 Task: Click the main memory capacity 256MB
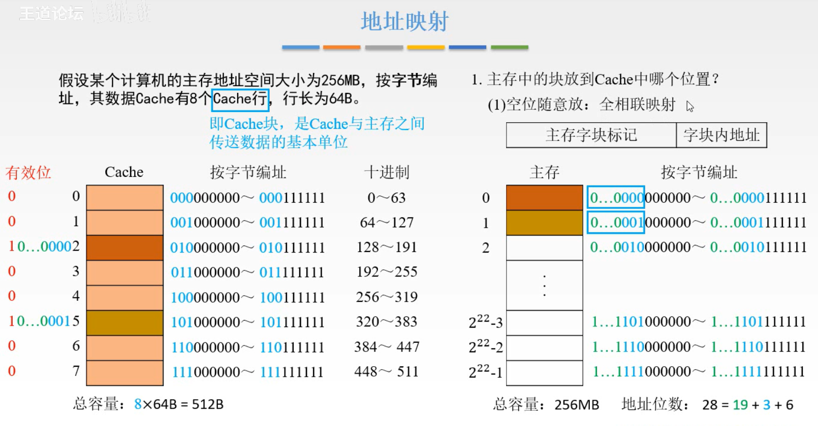pos(577,405)
